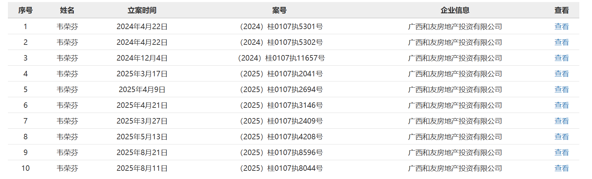
Task: View case 桂0107执2409号 details link
Action: coord(561,121)
